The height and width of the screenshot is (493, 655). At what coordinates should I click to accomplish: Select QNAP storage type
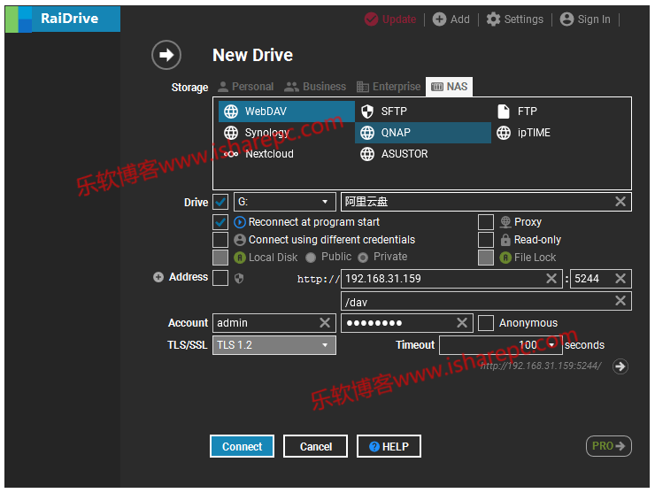pos(423,133)
